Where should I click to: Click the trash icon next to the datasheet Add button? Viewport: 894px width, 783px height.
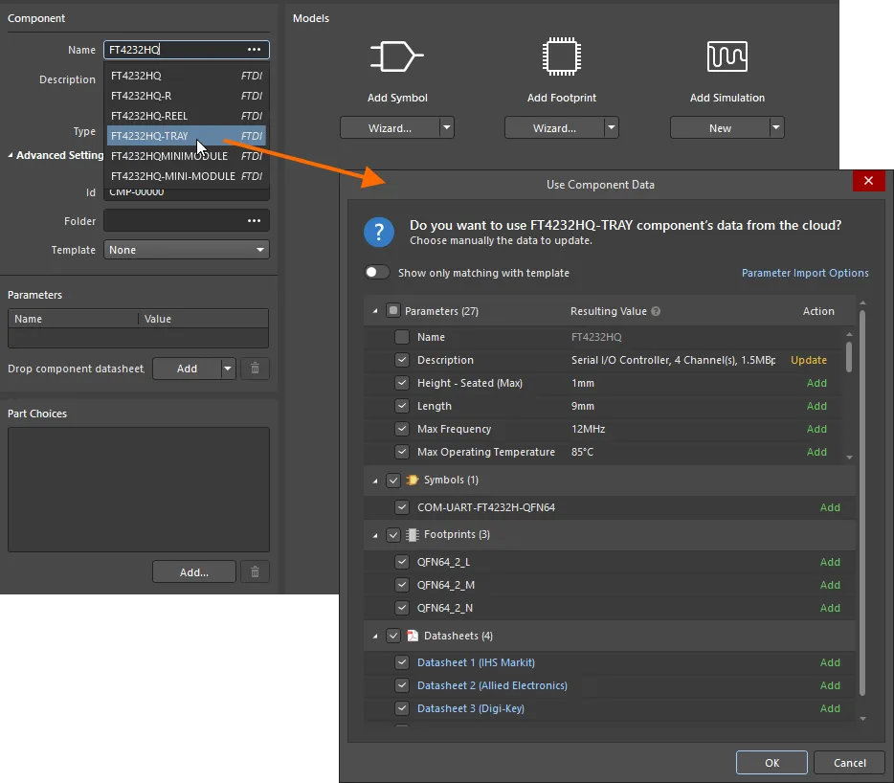click(255, 369)
